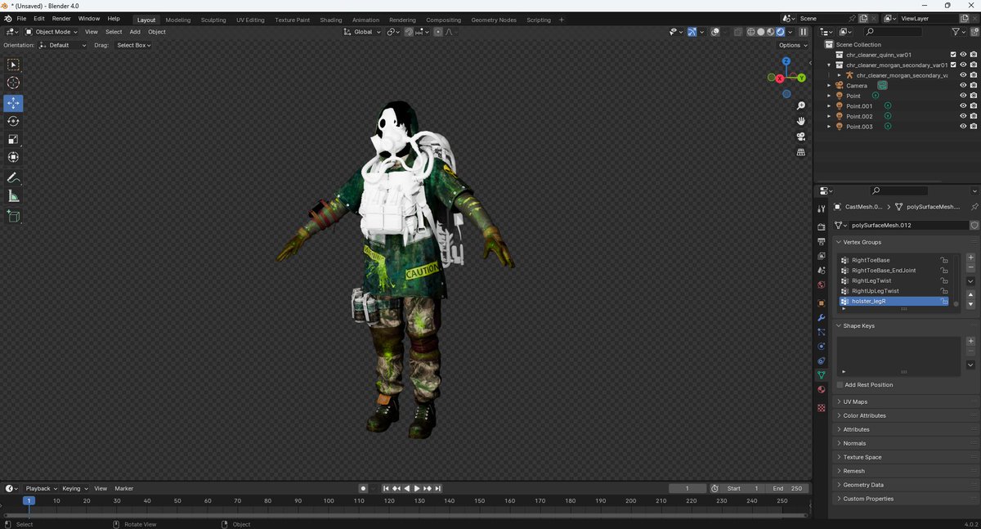Image resolution: width=981 pixels, height=529 pixels.
Task: Hide the Camera object eye icon
Action: (x=963, y=85)
